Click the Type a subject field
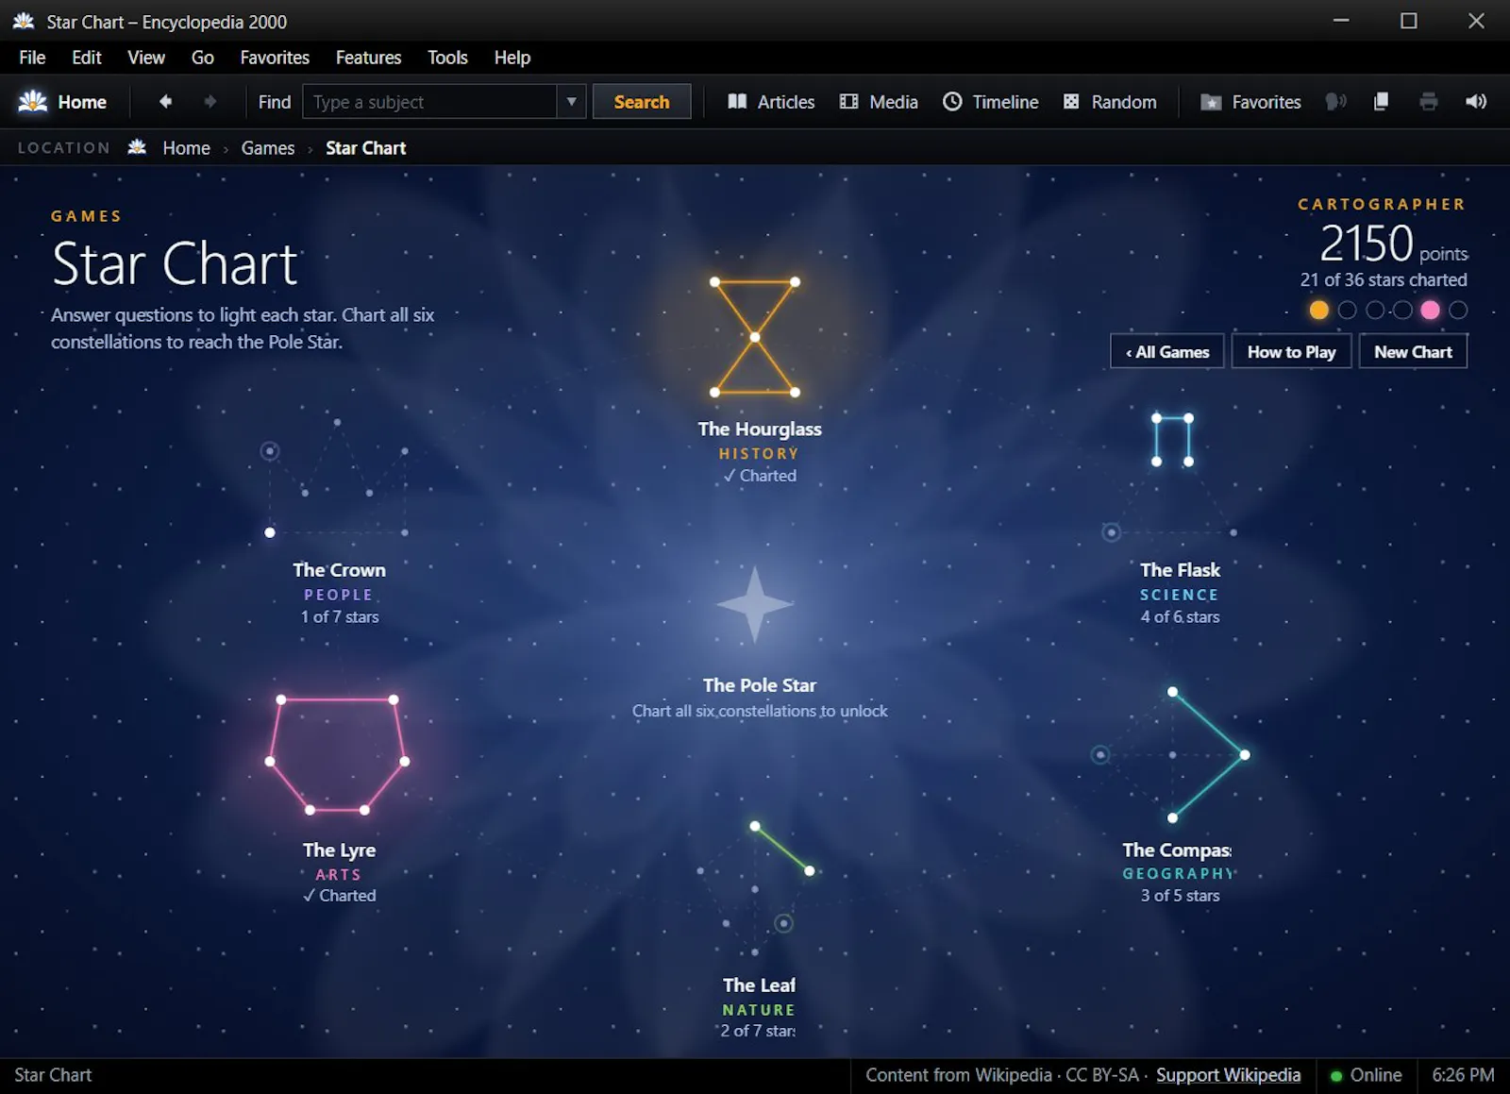This screenshot has width=1510, height=1094. [430, 102]
